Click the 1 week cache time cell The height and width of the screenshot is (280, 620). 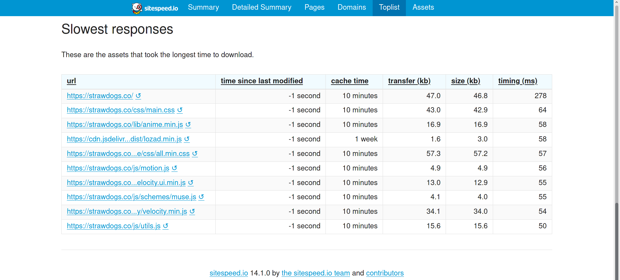coord(366,139)
